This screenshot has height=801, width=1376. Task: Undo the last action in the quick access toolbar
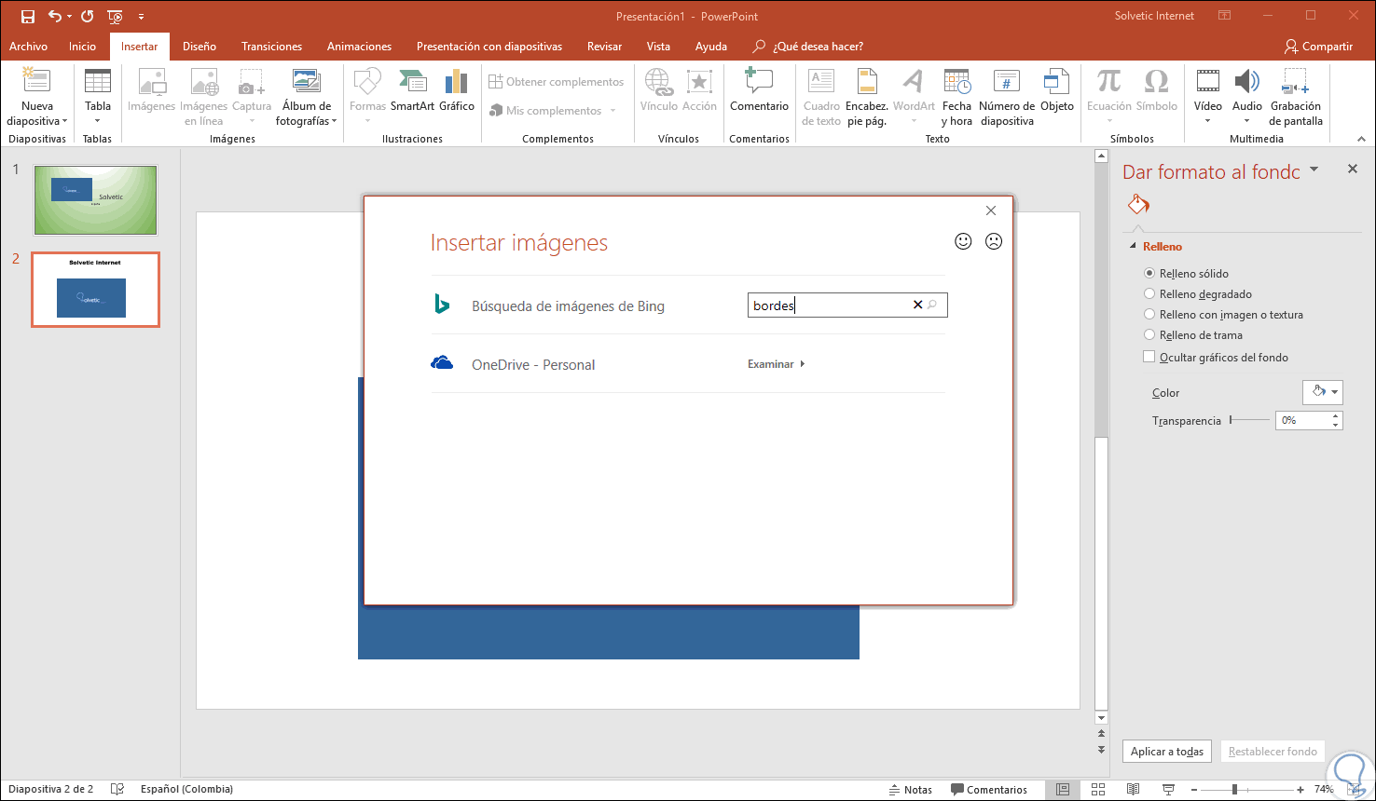point(55,17)
